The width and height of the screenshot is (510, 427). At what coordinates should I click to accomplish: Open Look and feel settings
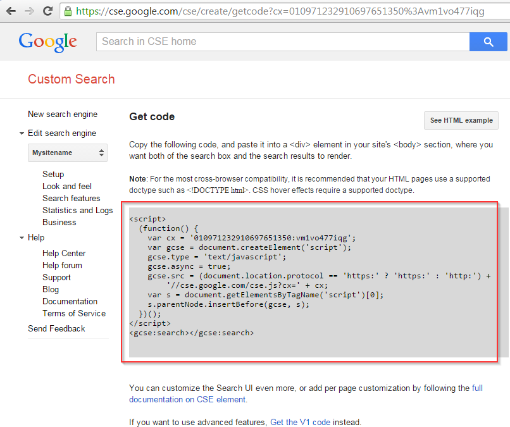point(67,187)
